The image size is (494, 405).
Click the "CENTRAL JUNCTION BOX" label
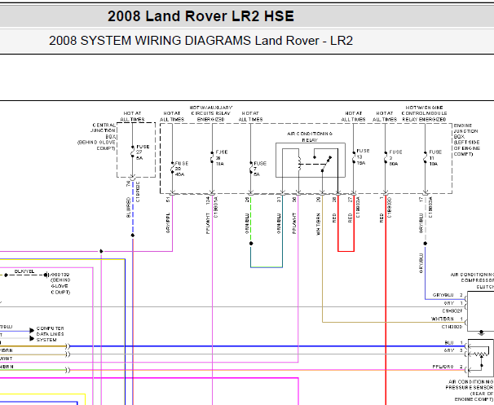point(104,131)
